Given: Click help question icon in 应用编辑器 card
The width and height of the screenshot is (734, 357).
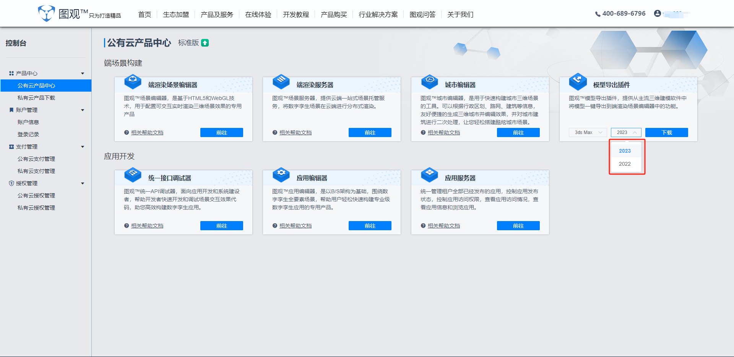Looking at the screenshot, I should [275, 226].
